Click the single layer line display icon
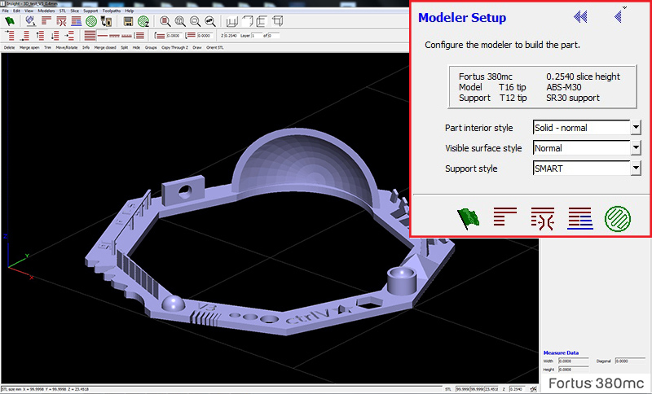 point(103,35)
